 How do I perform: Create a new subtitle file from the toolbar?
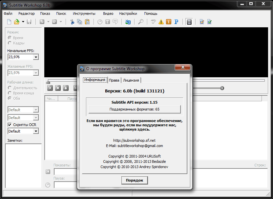point(9,22)
